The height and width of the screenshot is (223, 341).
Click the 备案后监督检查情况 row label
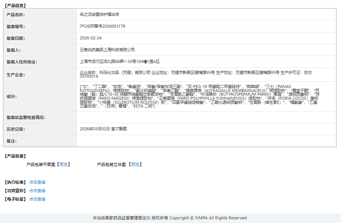coord(26,117)
